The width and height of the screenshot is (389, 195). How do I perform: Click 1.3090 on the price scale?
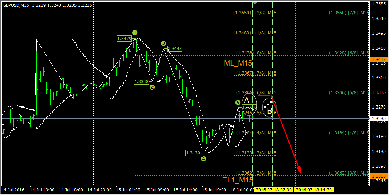pyautogui.click(x=379, y=166)
